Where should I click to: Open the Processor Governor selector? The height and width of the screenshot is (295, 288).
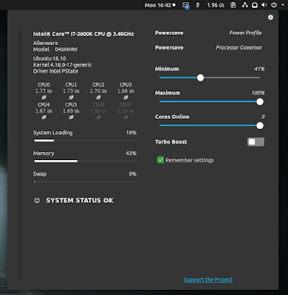(x=208, y=47)
